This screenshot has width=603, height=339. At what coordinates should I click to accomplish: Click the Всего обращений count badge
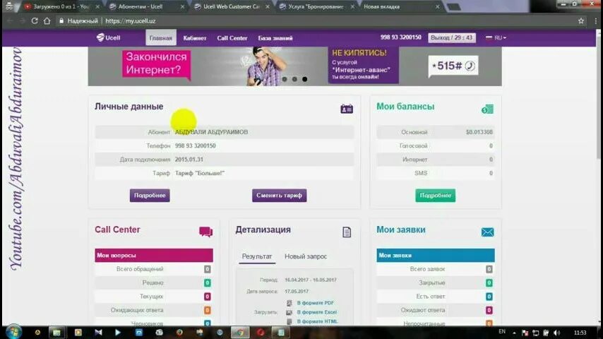[208, 269]
